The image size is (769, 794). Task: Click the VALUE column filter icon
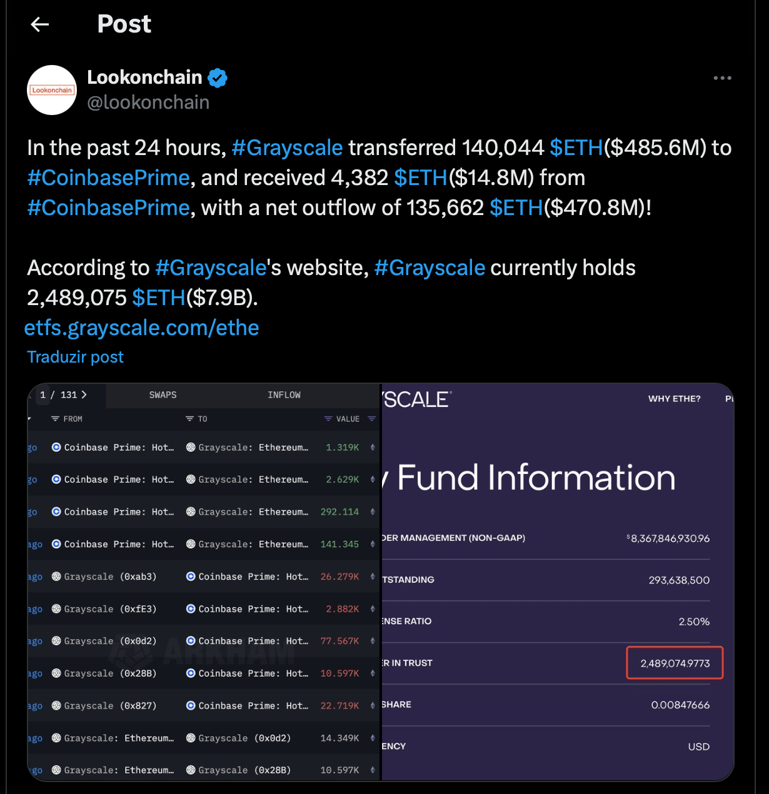pyautogui.click(x=328, y=419)
